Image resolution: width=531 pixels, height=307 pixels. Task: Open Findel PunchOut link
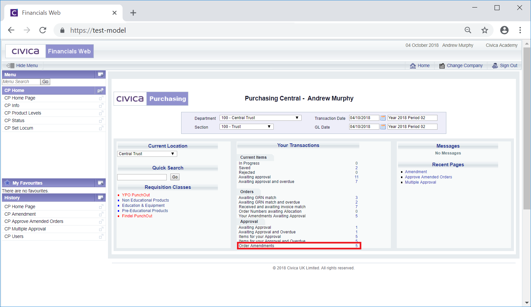pyautogui.click(x=137, y=216)
